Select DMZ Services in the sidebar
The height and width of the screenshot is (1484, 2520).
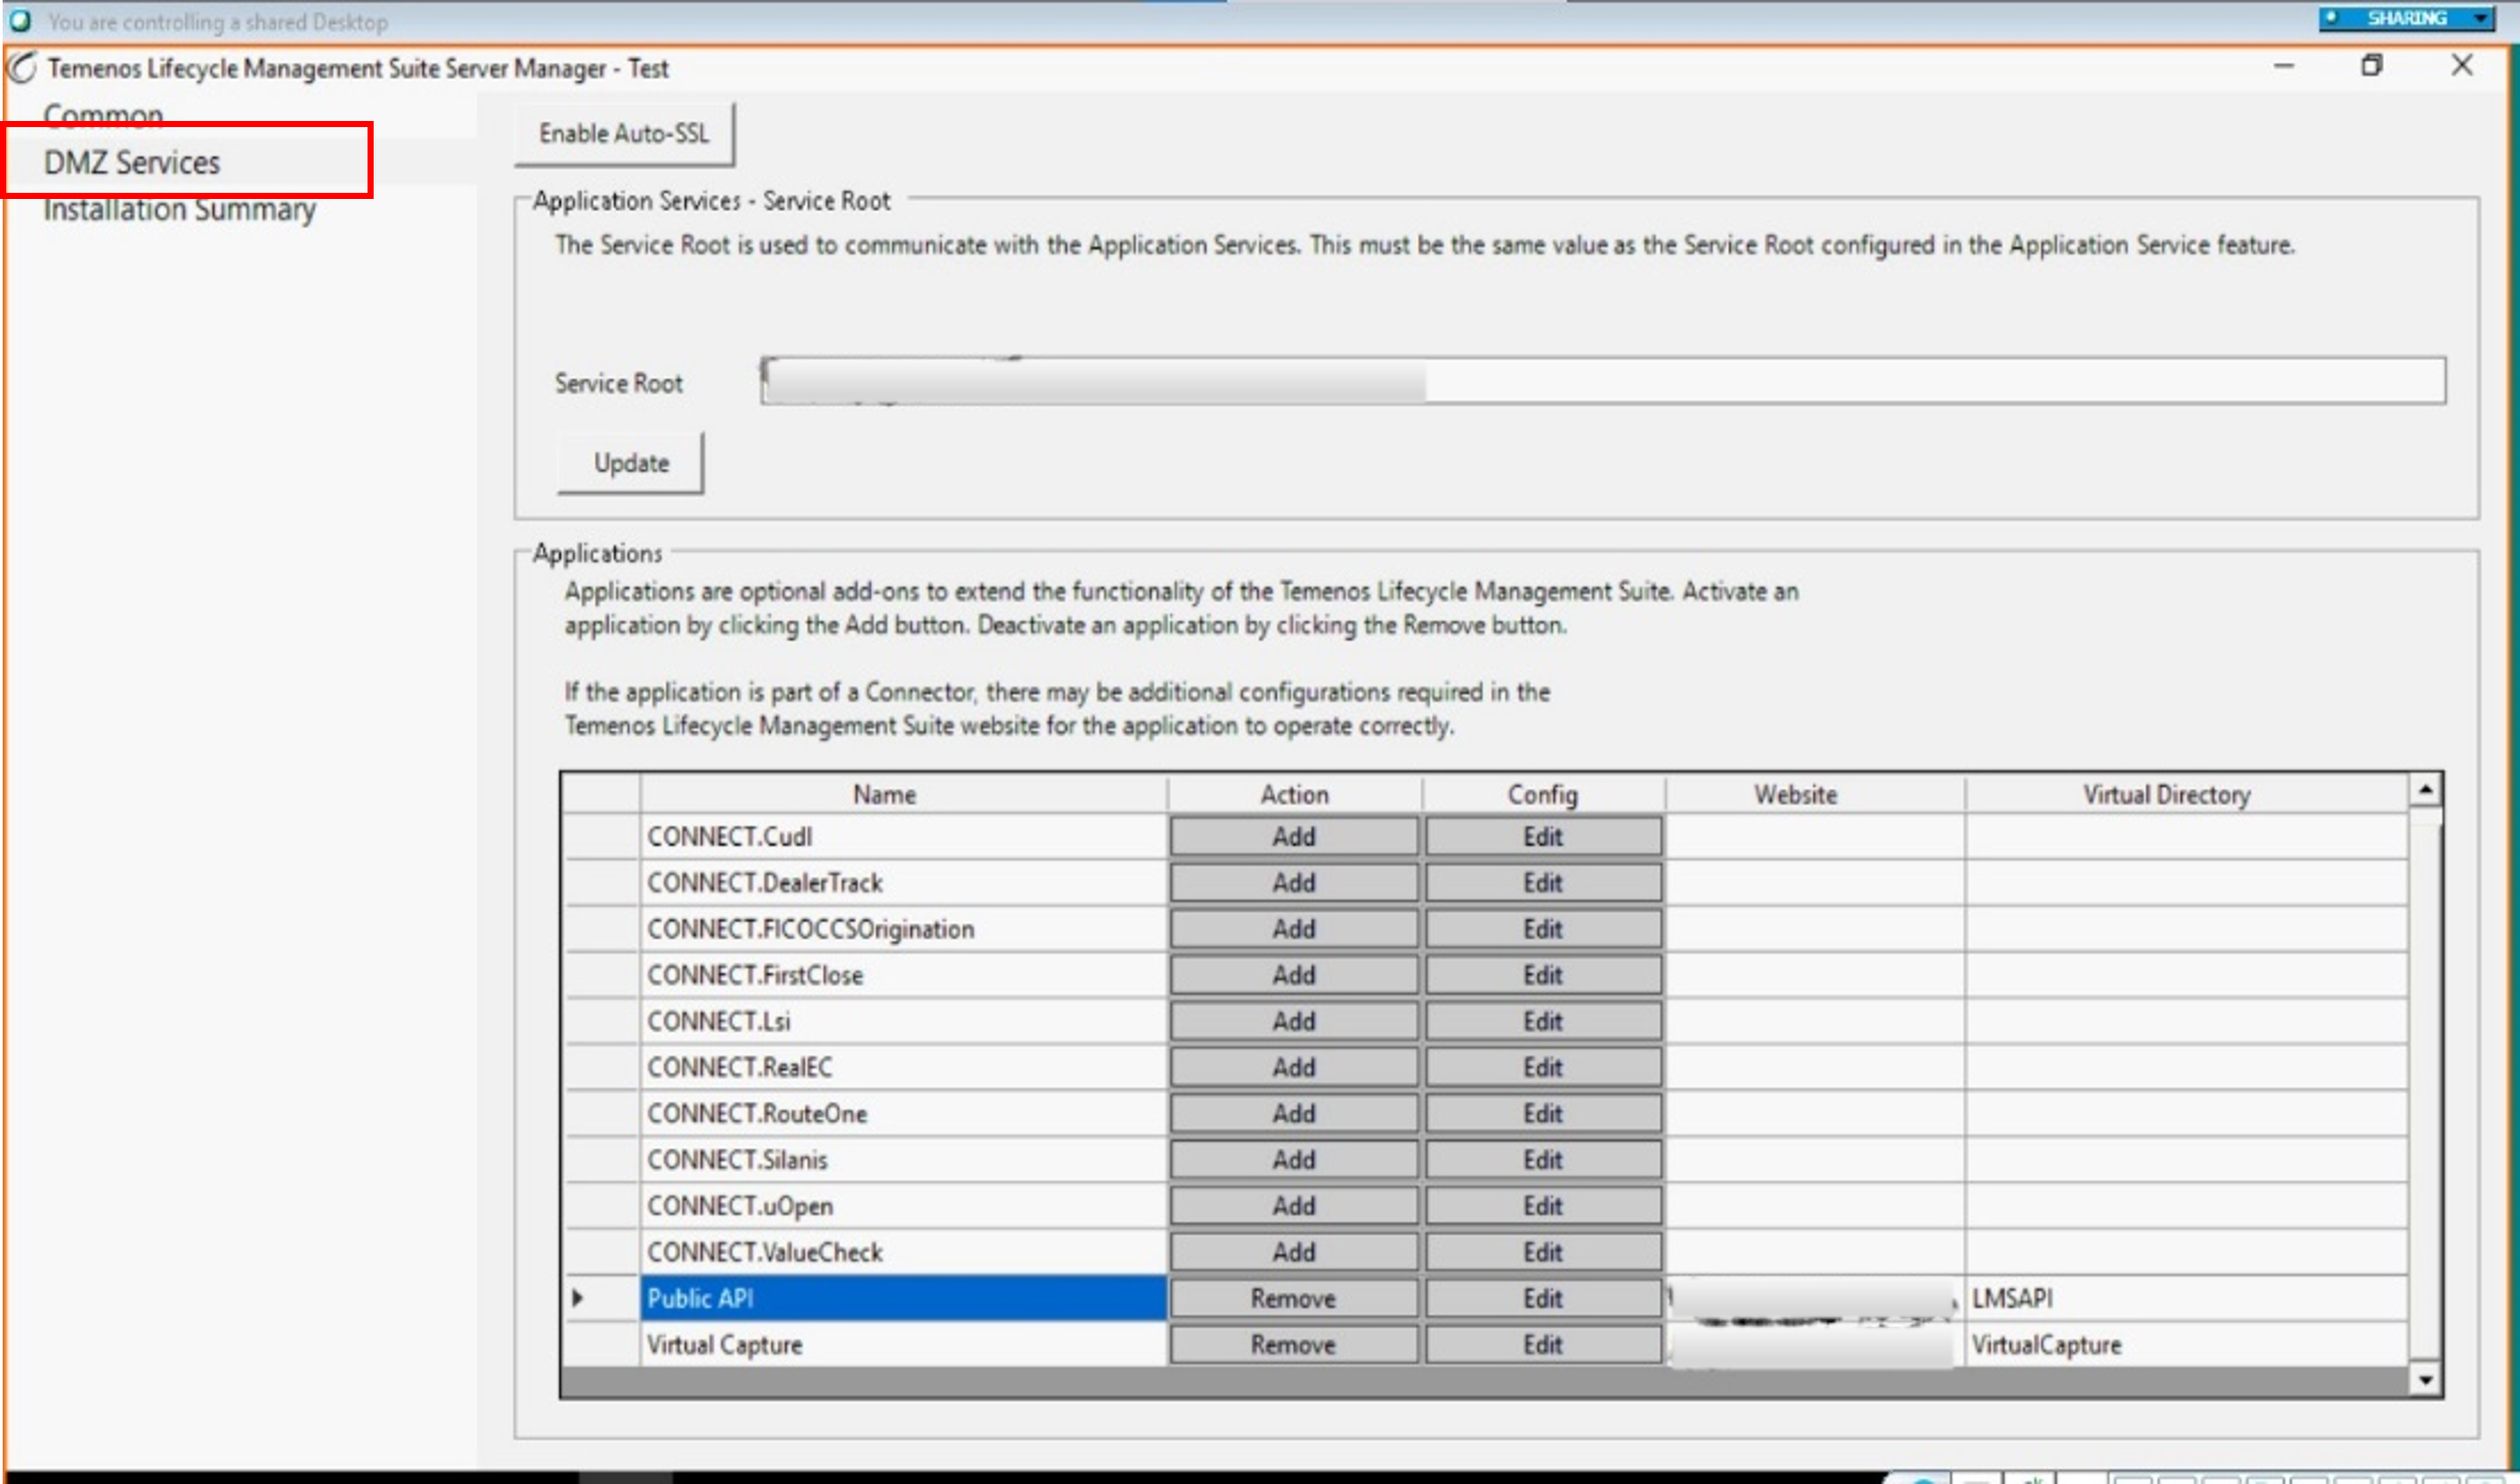click(132, 162)
